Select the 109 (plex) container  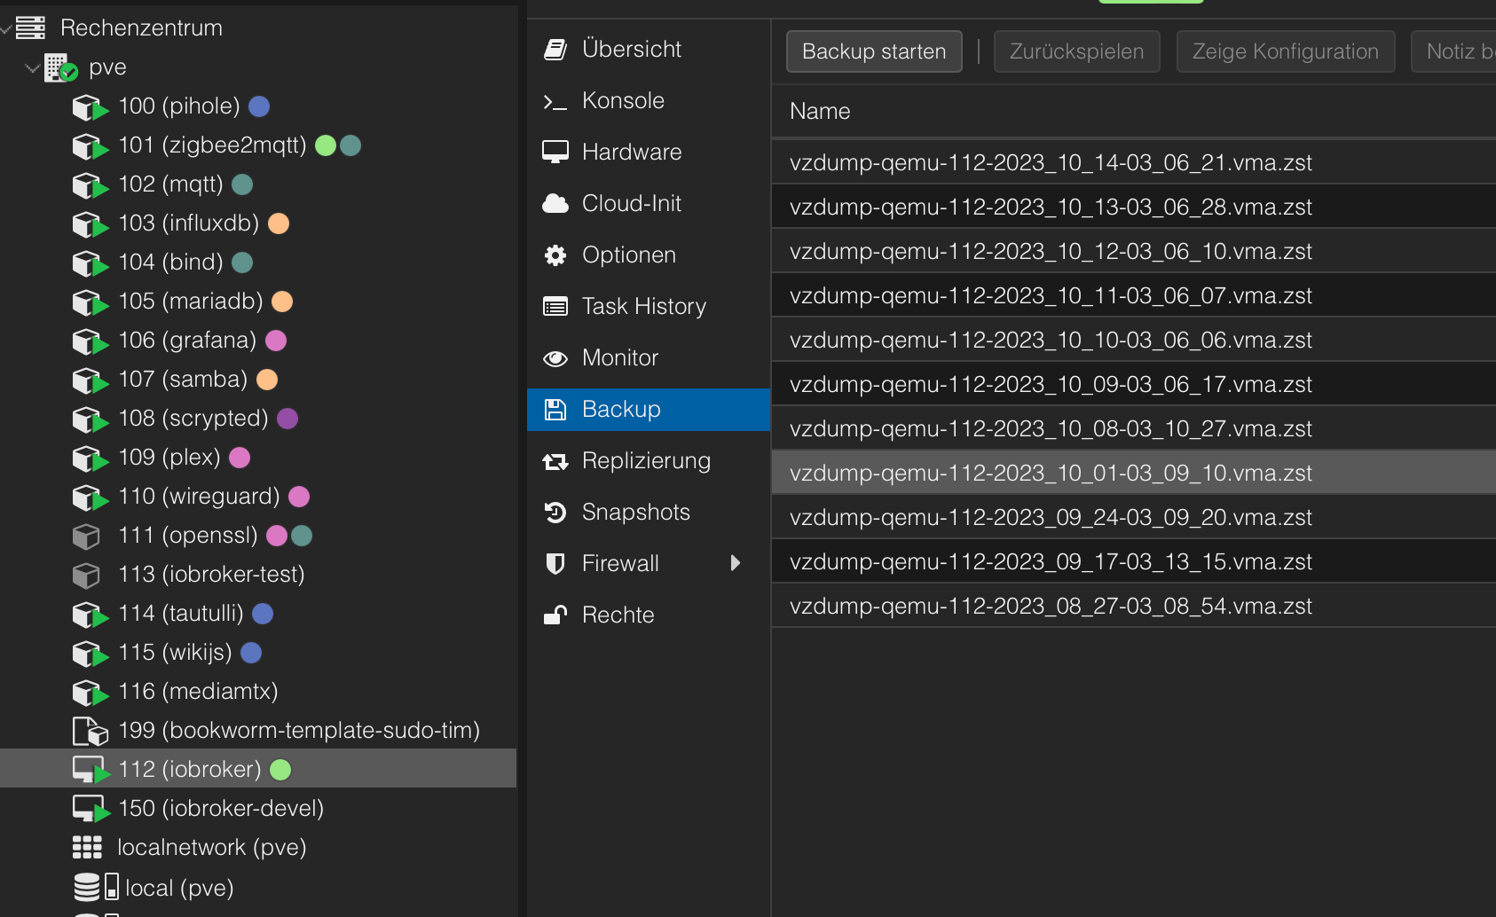tap(169, 458)
